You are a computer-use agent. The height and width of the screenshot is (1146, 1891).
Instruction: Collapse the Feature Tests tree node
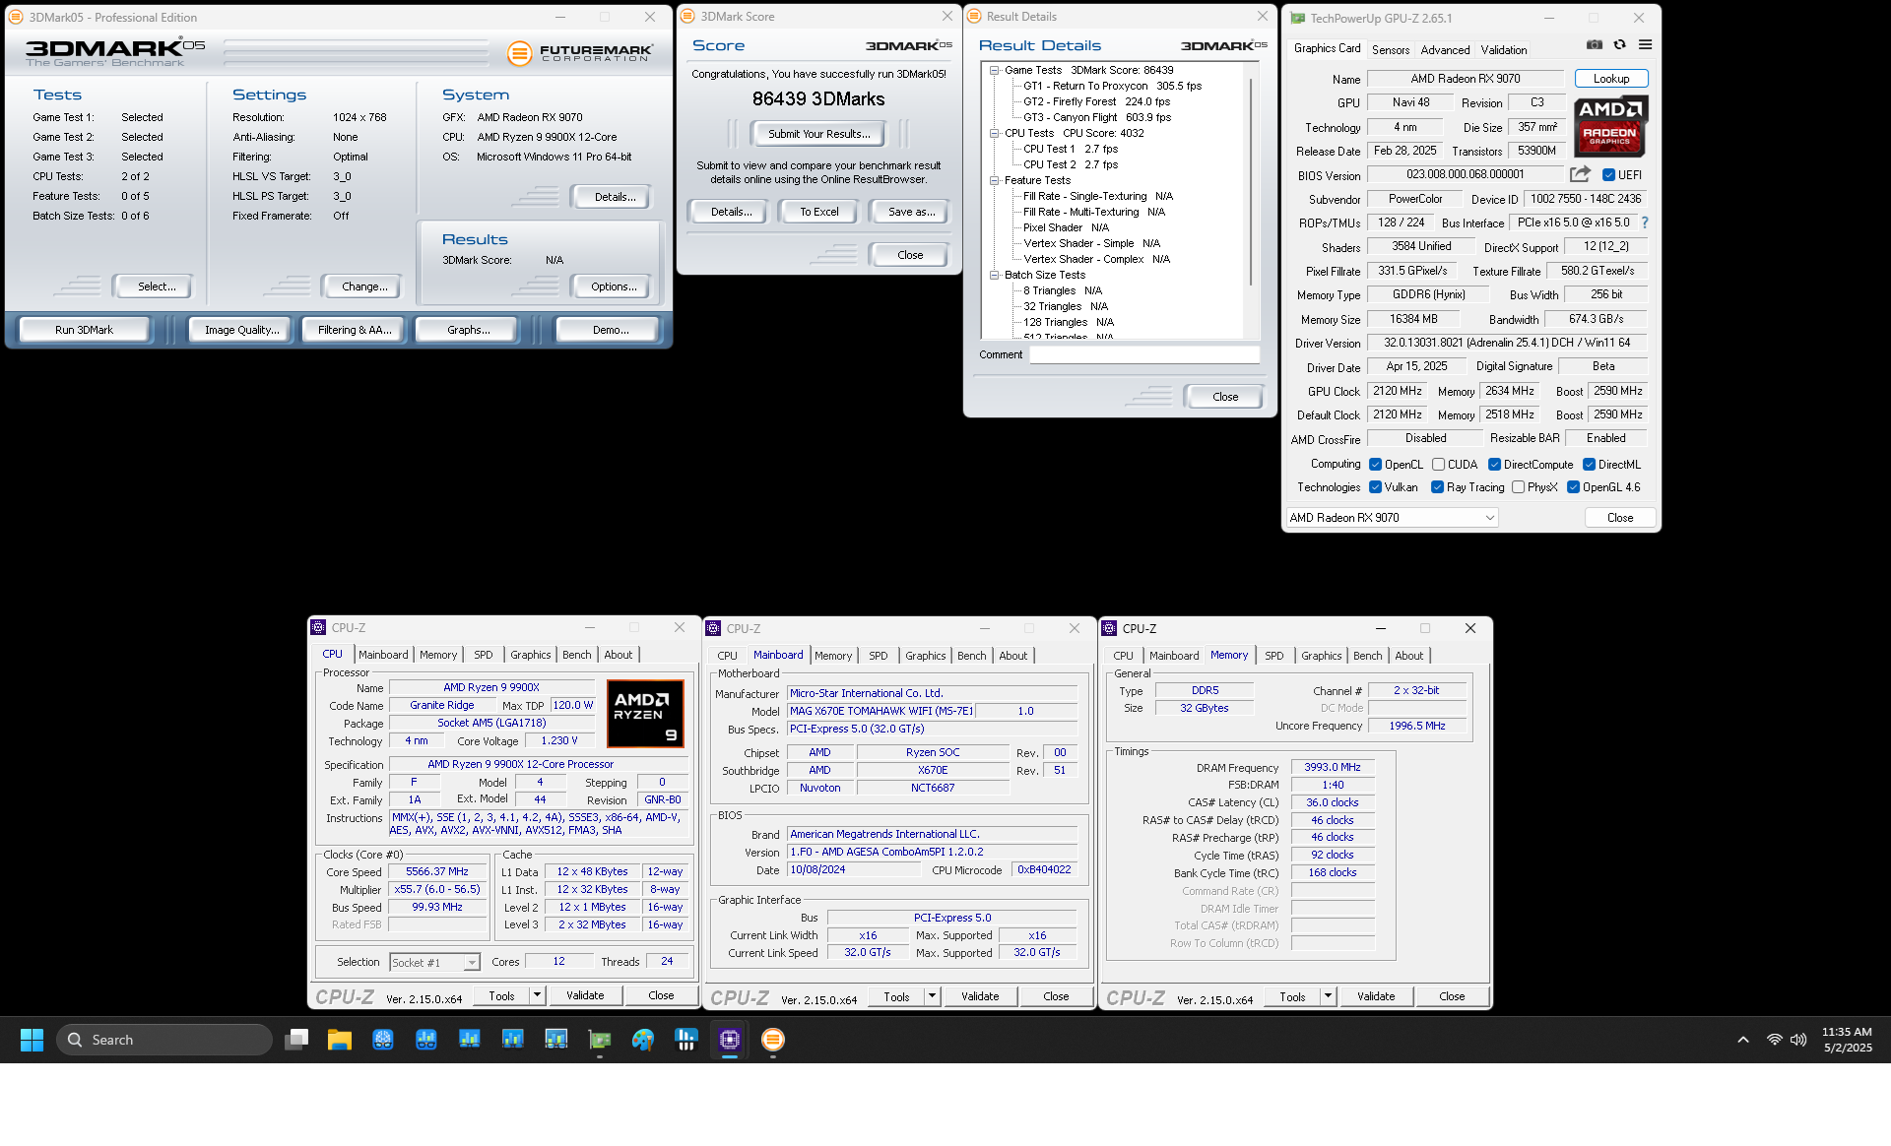click(995, 180)
